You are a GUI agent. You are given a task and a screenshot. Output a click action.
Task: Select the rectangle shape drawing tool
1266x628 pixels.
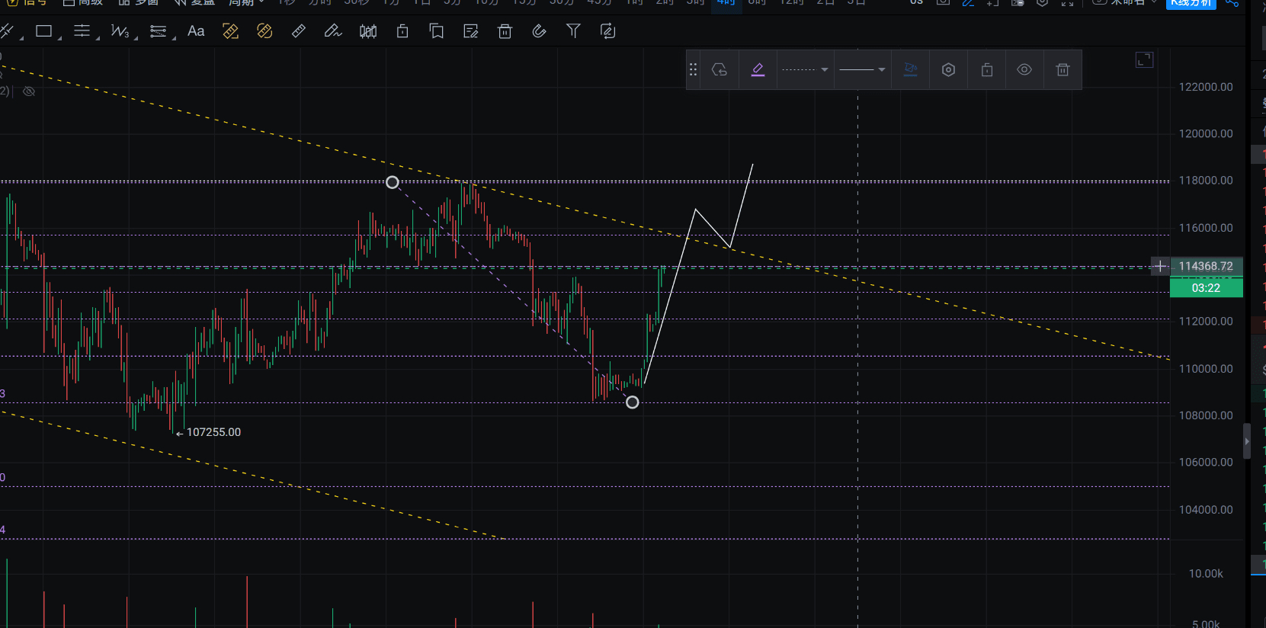coord(44,31)
